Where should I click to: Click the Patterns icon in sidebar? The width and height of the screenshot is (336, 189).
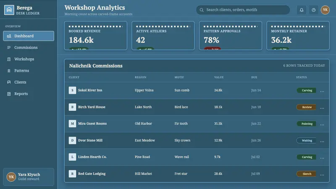(x=9, y=71)
